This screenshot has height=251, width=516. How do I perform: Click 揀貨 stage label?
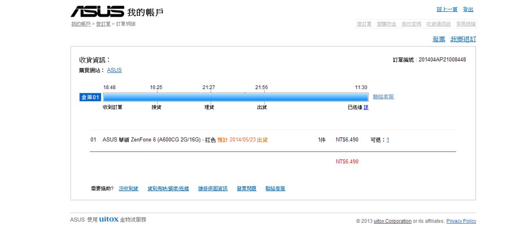pyautogui.click(x=156, y=107)
